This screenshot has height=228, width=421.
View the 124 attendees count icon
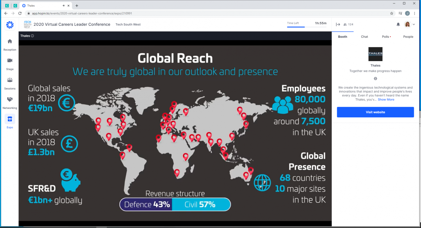click(345, 24)
